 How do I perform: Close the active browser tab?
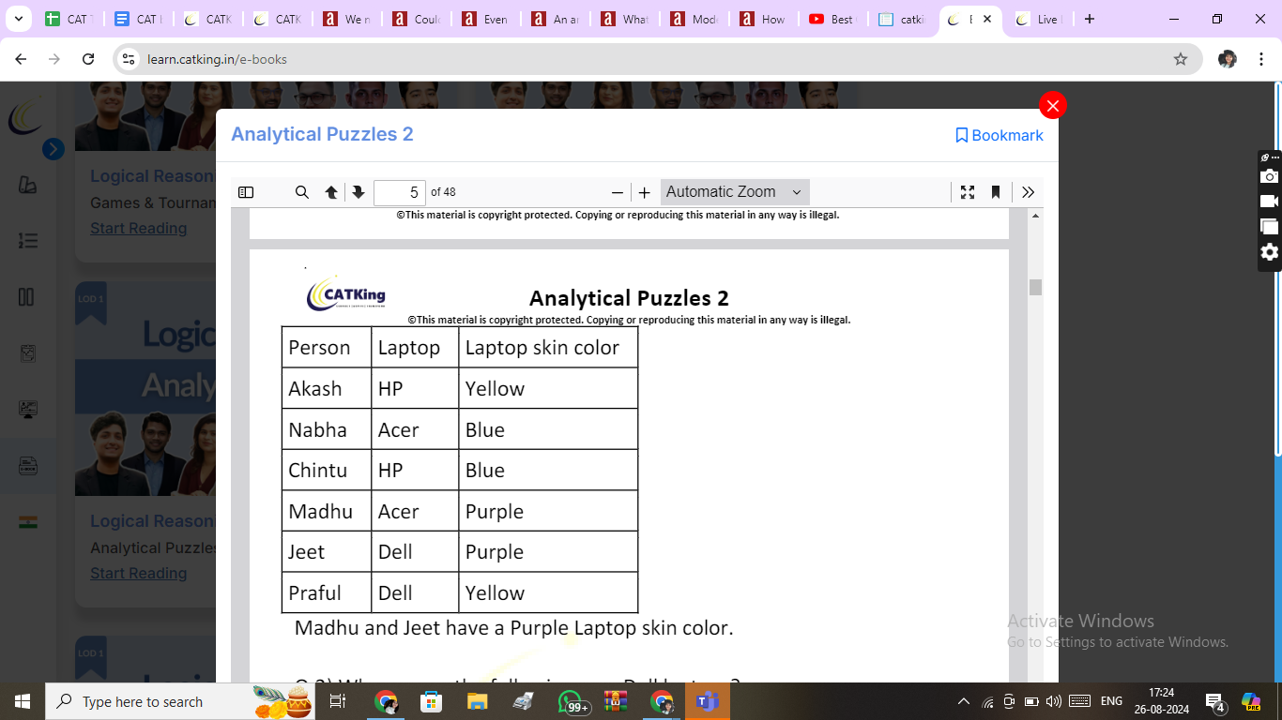point(987,19)
